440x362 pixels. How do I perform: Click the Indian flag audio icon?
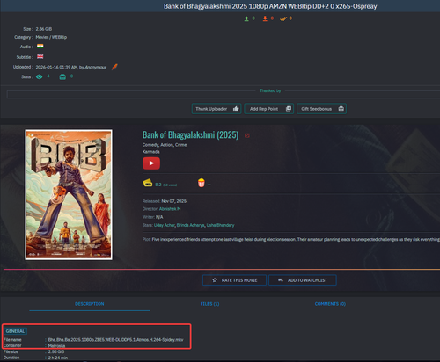click(x=40, y=46)
